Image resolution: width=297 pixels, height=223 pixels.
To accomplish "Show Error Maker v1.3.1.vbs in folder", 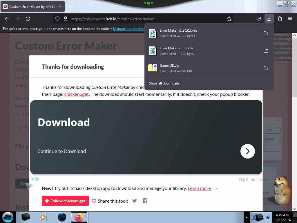I will pyautogui.click(x=266, y=51).
